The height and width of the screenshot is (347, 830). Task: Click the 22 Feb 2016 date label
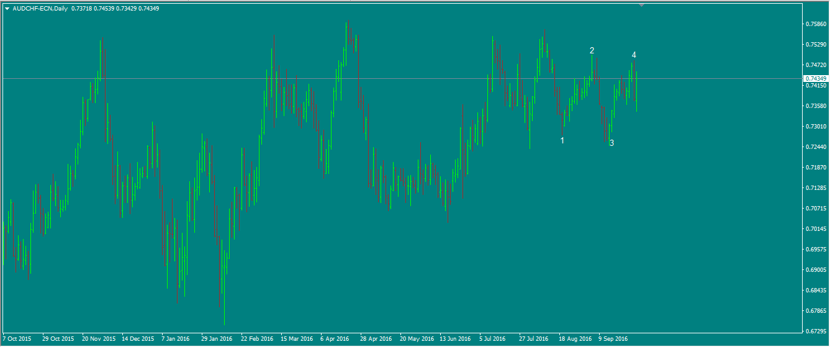(x=257, y=340)
